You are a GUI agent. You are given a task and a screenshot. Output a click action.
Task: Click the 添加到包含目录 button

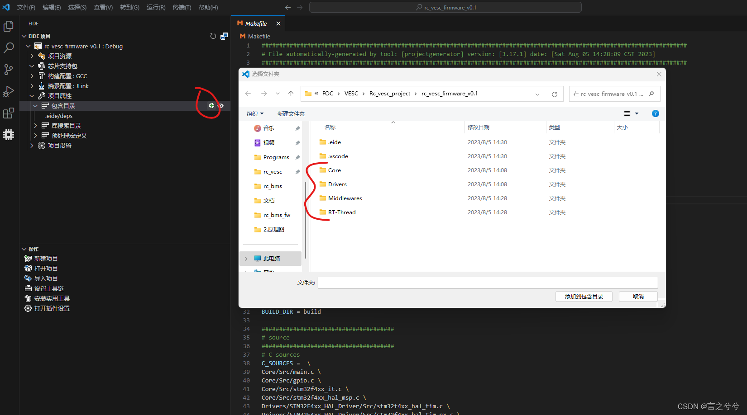584,296
